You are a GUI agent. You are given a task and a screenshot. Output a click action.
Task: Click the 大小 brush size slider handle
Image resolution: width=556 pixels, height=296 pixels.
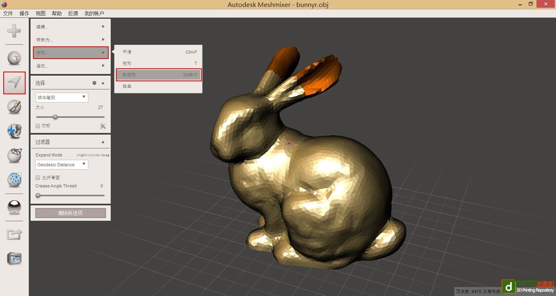(55, 117)
